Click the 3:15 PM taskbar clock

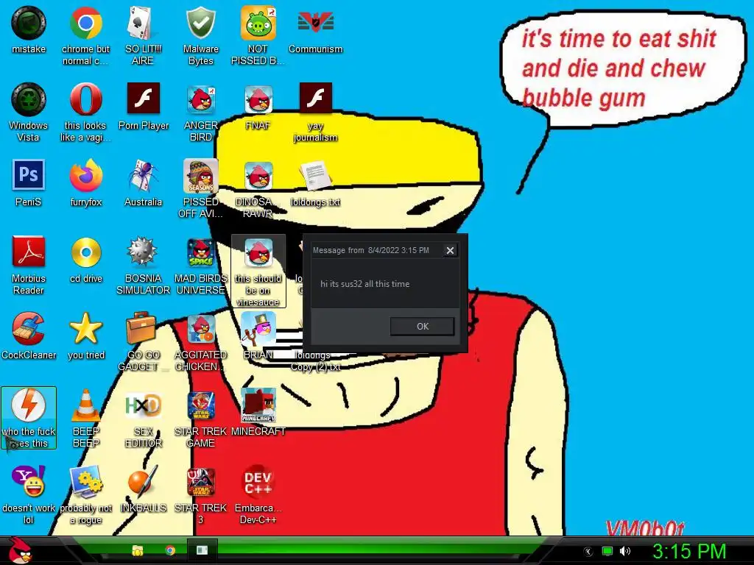689,551
